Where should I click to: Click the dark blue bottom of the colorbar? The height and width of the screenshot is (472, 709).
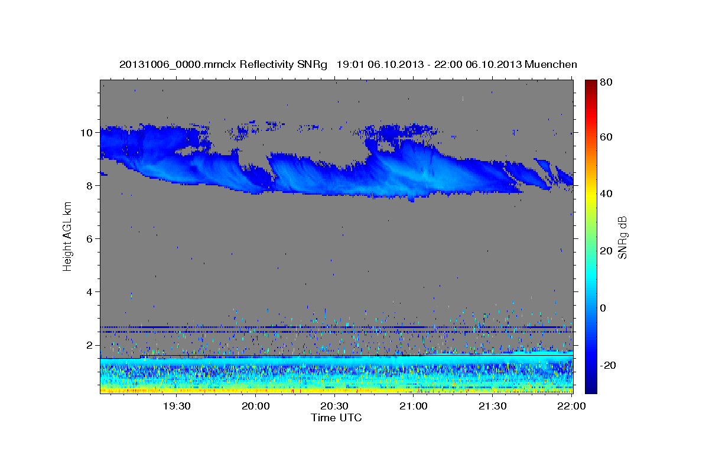coord(590,383)
